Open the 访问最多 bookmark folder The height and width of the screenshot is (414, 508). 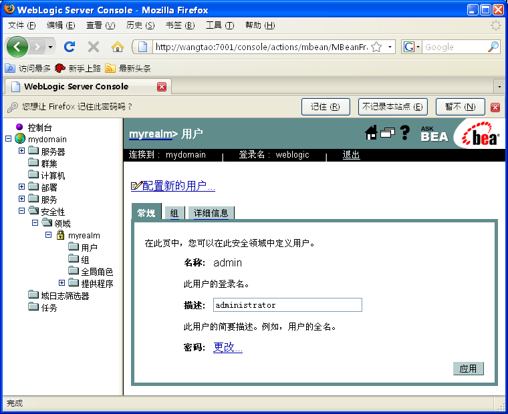28,68
